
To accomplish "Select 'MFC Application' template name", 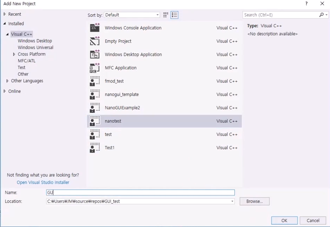I will coord(121,68).
